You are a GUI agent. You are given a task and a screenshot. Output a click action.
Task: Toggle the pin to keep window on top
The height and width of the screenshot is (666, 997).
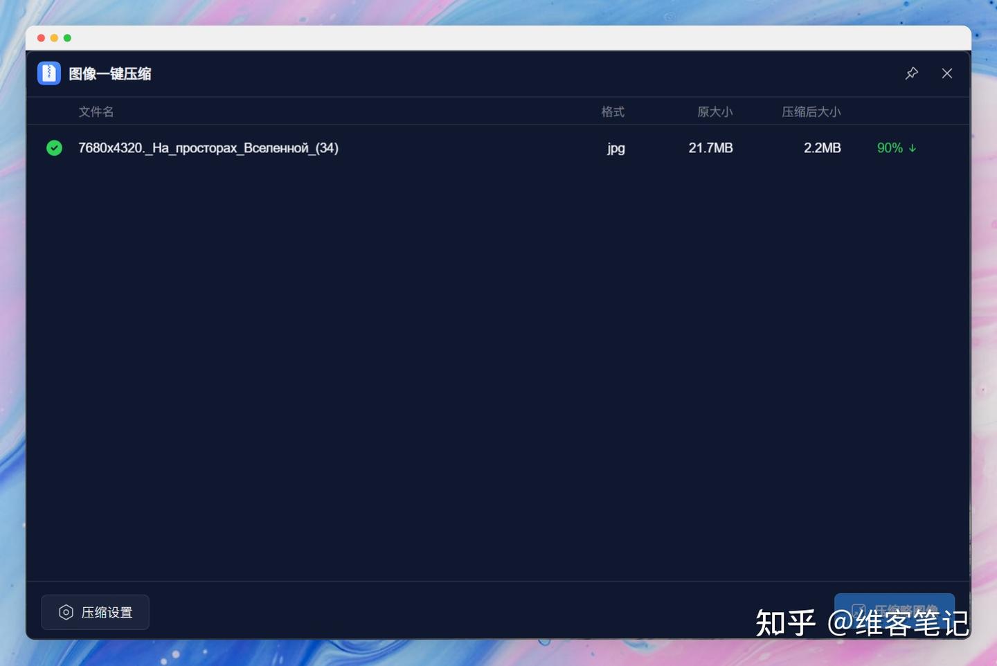coord(912,73)
